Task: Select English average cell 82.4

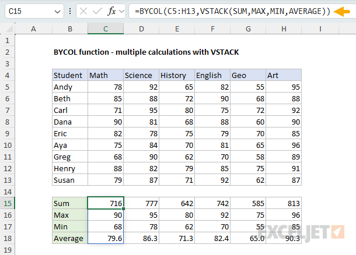Action: 212,238
